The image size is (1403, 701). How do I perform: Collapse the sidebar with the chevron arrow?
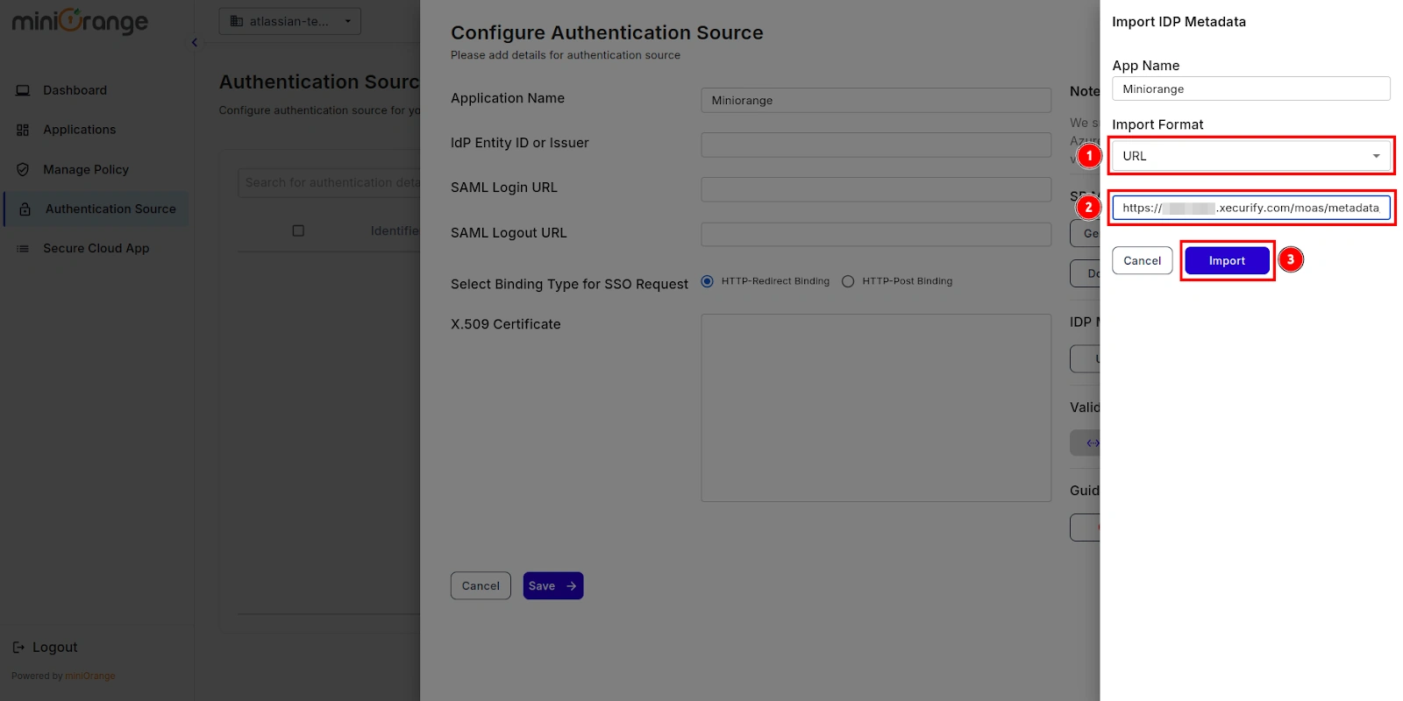coord(195,42)
